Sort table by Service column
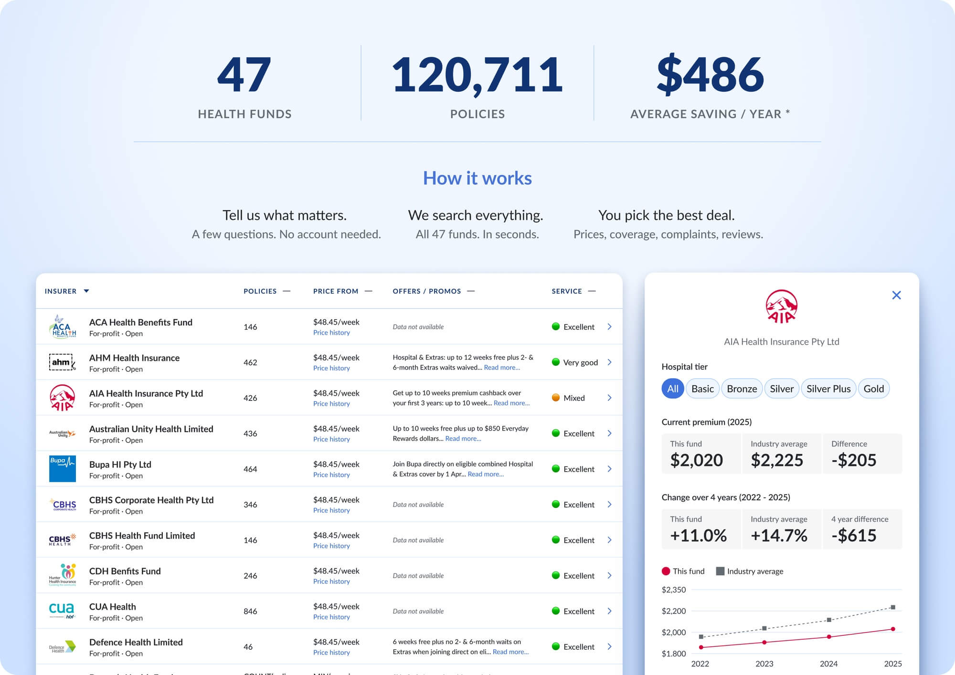 coord(573,291)
